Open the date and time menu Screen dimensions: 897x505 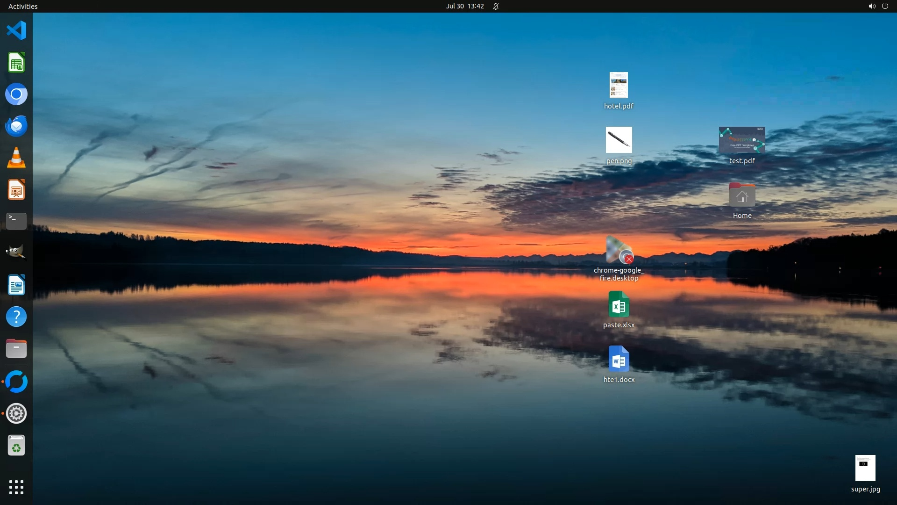(x=464, y=6)
